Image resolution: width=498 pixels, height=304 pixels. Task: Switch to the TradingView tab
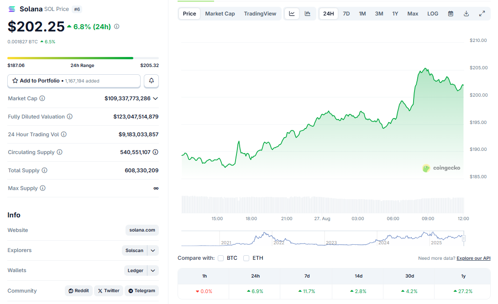[260, 14]
